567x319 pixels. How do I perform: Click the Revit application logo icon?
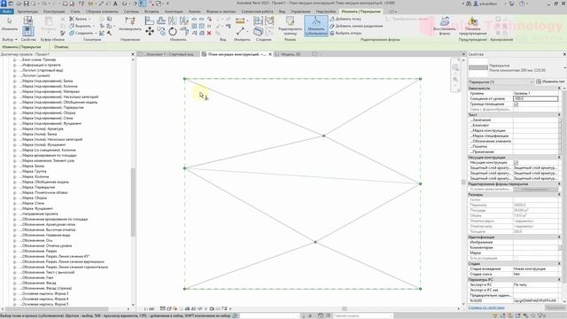click(x=4, y=4)
